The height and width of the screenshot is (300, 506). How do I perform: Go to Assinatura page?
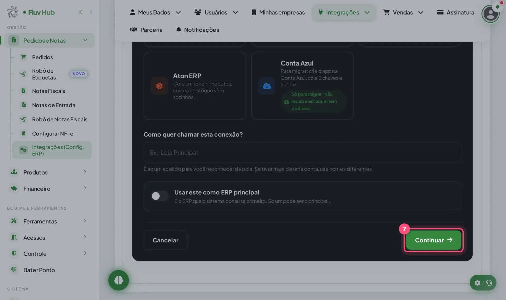[455, 12]
